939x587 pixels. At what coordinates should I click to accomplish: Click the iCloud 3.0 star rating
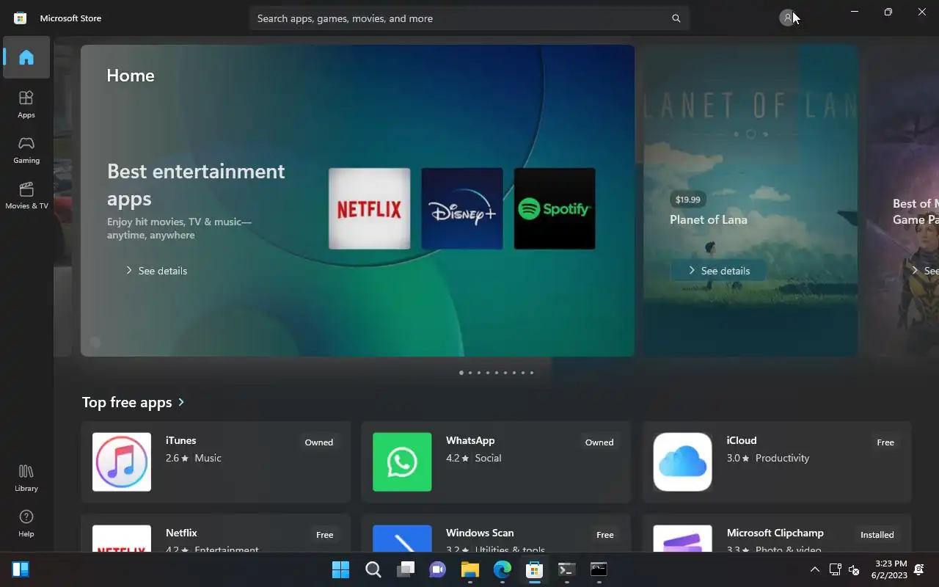point(738,458)
